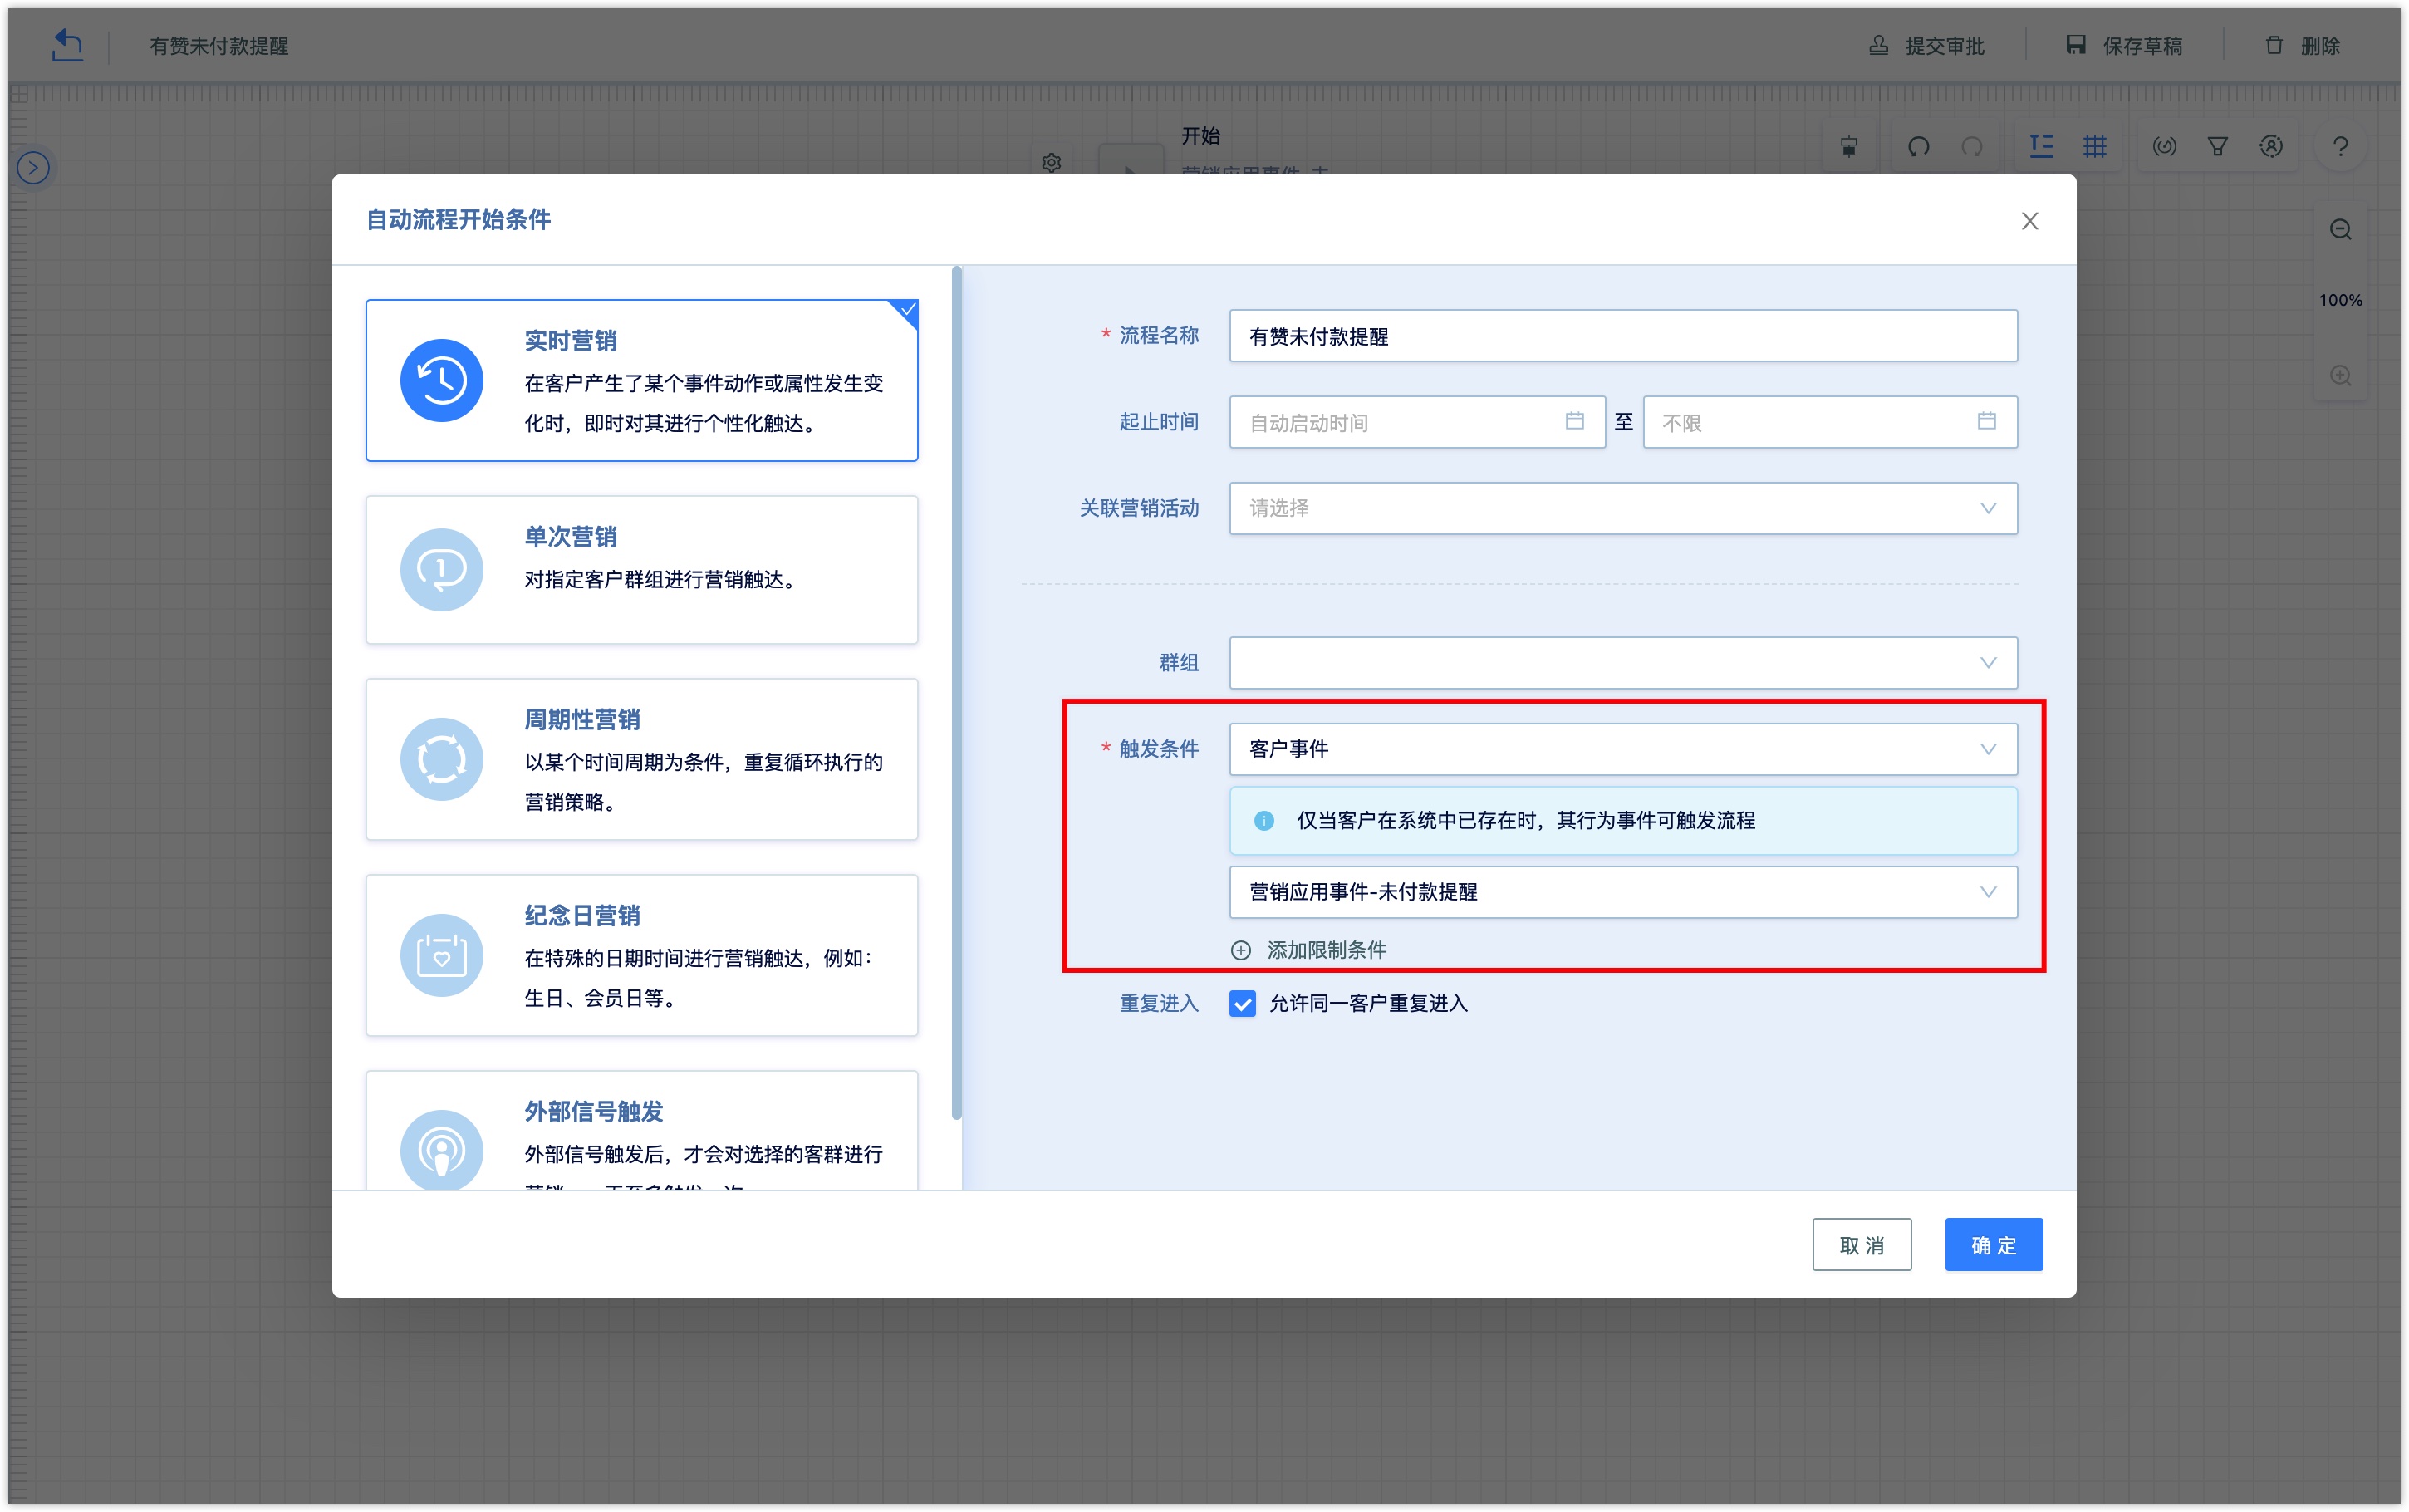Open the 自动启动时间 start date picker
The height and width of the screenshot is (1512, 2409).
(x=1416, y=422)
